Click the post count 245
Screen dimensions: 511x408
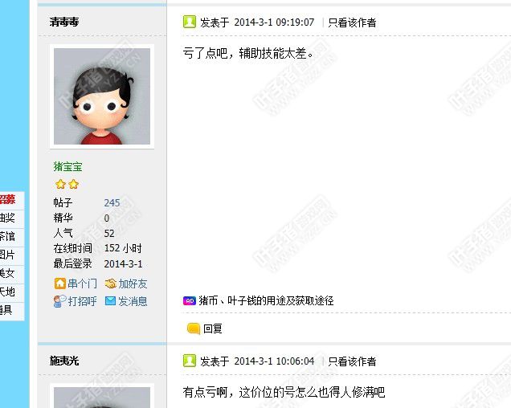(x=112, y=202)
